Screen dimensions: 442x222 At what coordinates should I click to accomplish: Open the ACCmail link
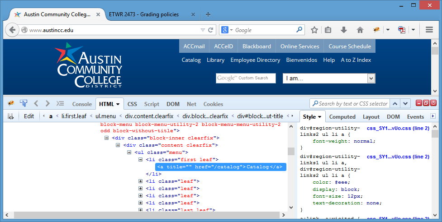click(x=194, y=46)
